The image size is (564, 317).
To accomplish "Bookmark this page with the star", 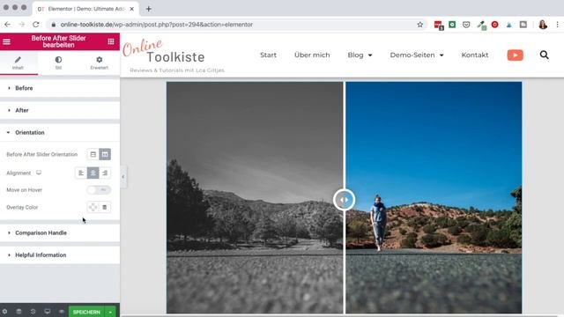I will click(x=419, y=25).
